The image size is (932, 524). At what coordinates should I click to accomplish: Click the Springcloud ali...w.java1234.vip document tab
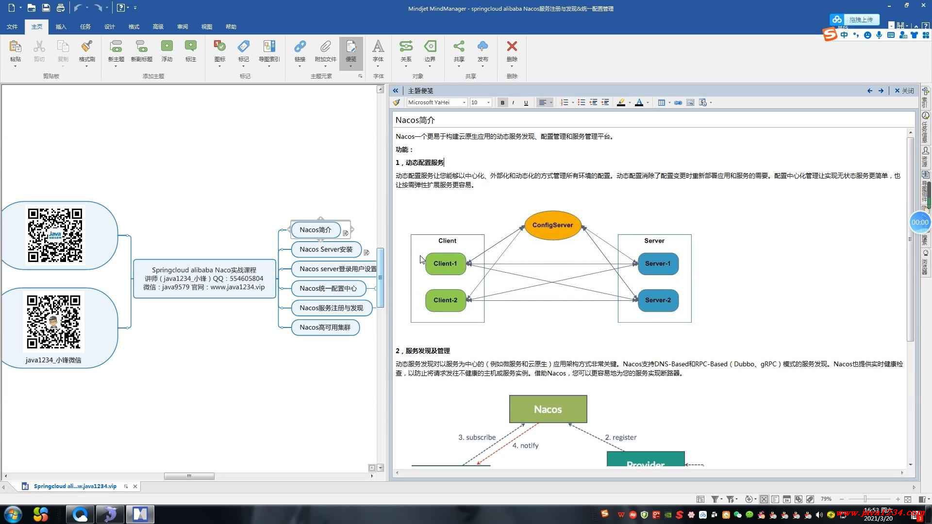coord(75,486)
